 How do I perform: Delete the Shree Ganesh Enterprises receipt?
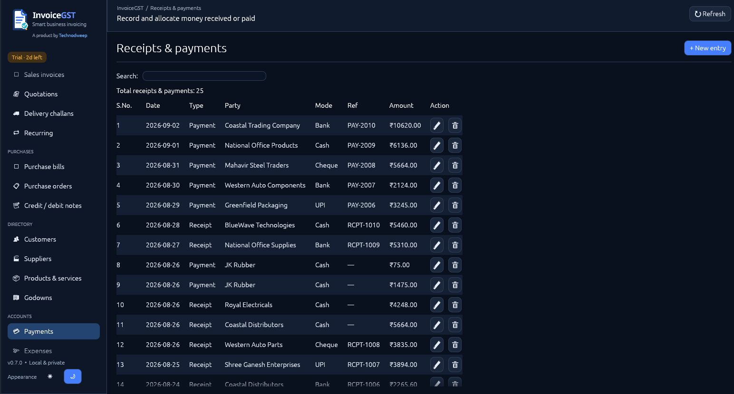[455, 365]
